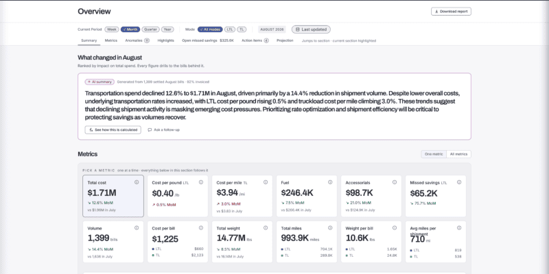Select the Fuel metric card
The height and width of the screenshot is (274, 549).
tap(307, 196)
